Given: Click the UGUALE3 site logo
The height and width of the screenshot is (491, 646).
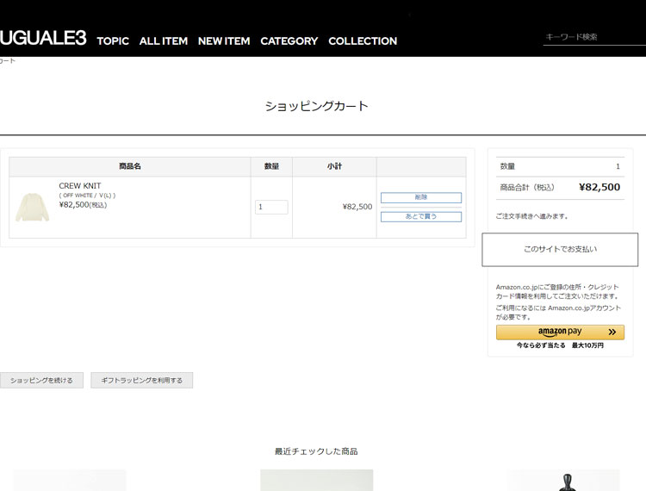Looking at the screenshot, I should pyautogui.click(x=43, y=38).
